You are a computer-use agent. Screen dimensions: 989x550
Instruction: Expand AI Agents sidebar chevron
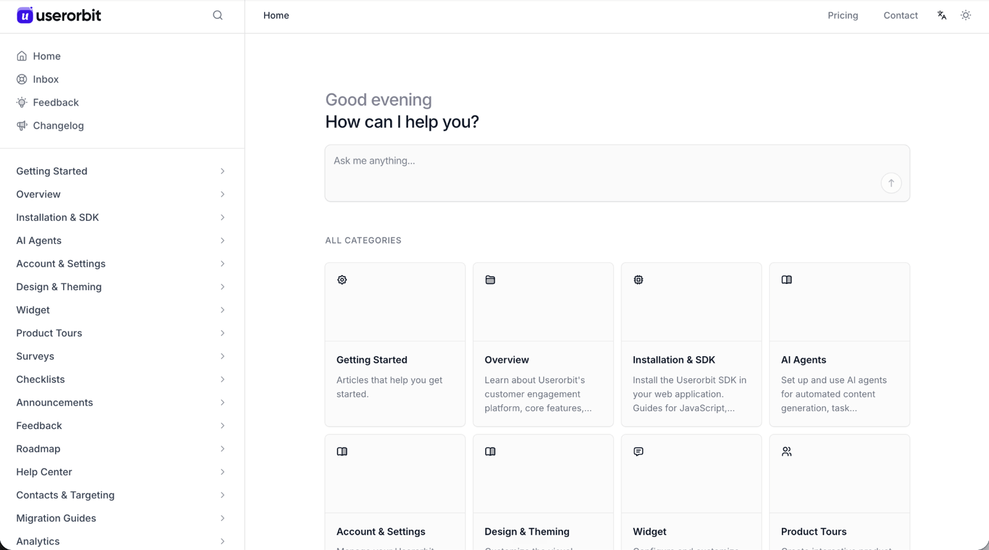point(223,241)
